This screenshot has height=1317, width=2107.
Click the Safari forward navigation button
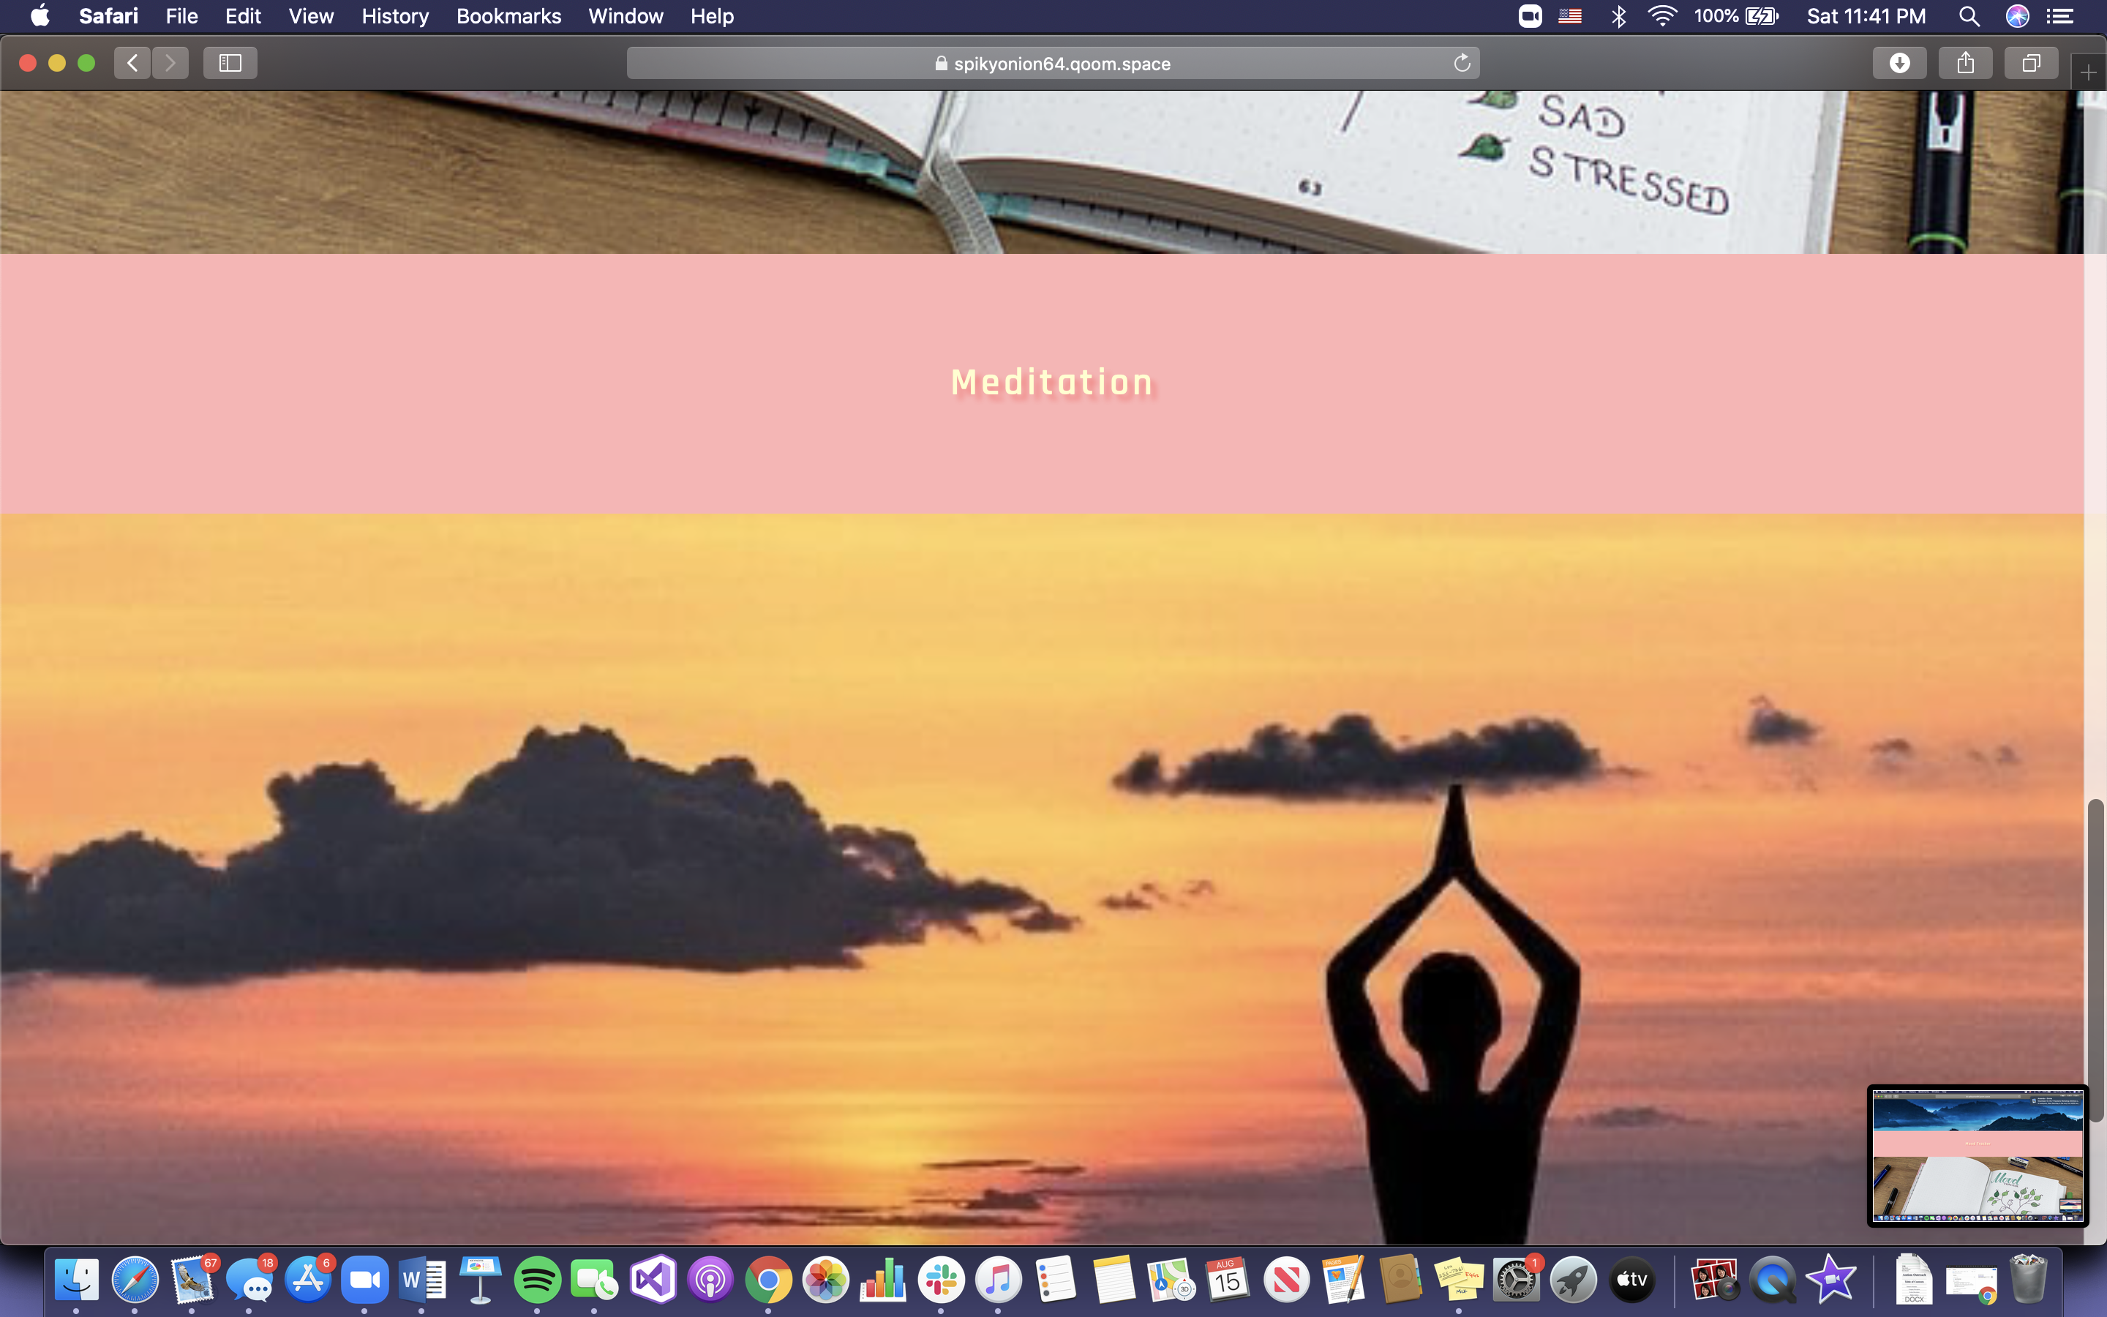click(x=170, y=63)
